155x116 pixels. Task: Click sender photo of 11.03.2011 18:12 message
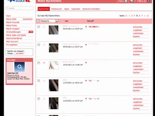54,85
